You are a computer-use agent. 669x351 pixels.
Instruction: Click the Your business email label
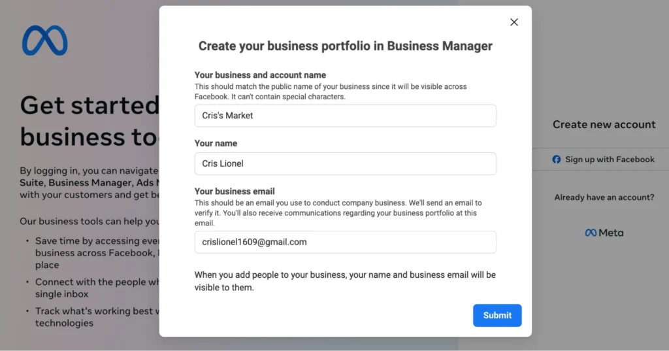tap(235, 192)
